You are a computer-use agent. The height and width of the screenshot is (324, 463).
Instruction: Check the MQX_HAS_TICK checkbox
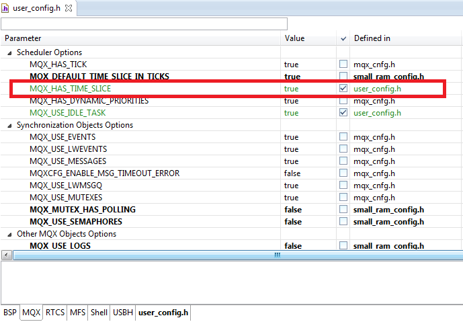(x=343, y=64)
